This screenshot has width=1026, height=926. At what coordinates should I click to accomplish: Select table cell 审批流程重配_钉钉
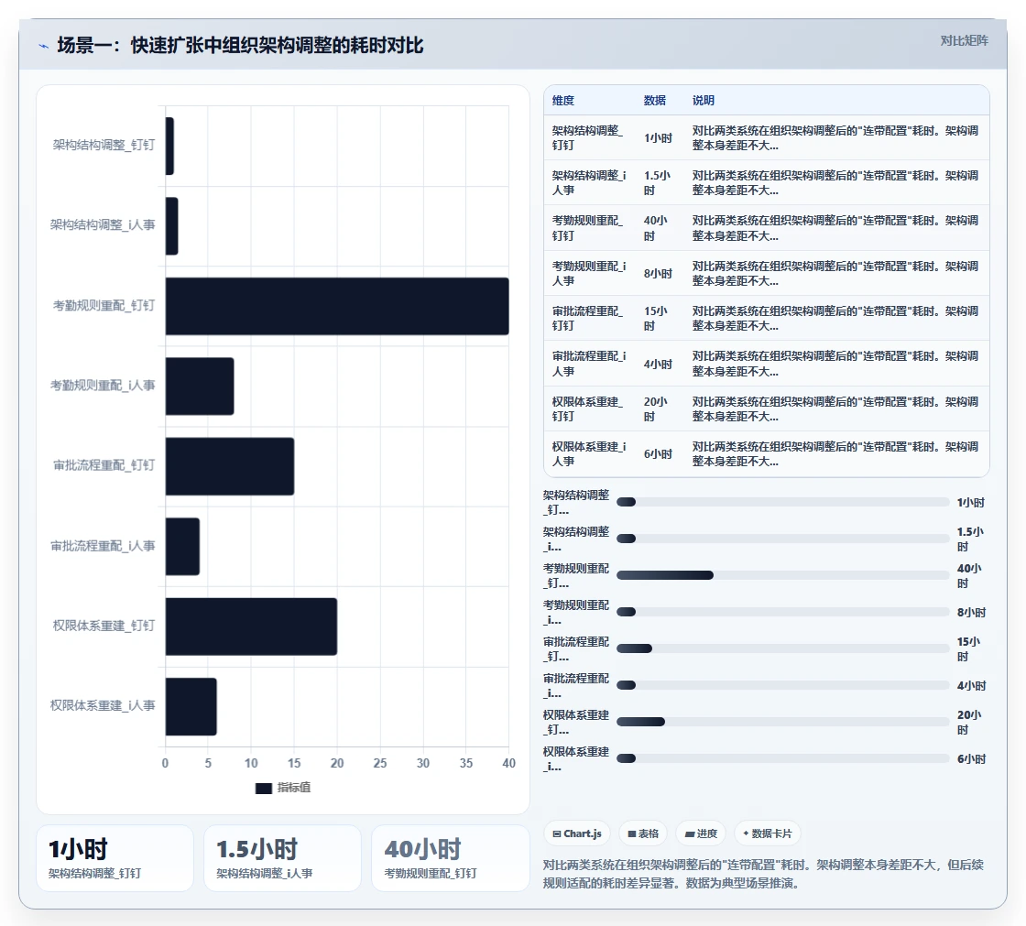(x=589, y=319)
